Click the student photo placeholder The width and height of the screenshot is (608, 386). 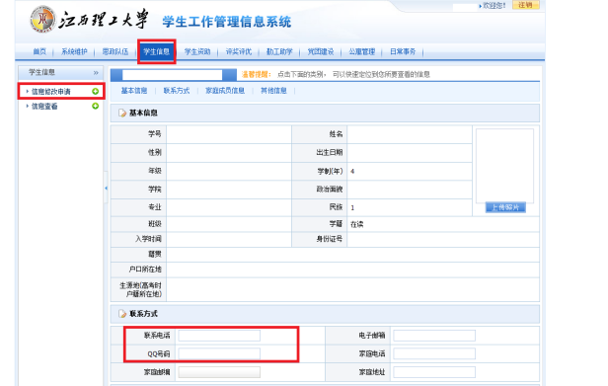coord(505,166)
